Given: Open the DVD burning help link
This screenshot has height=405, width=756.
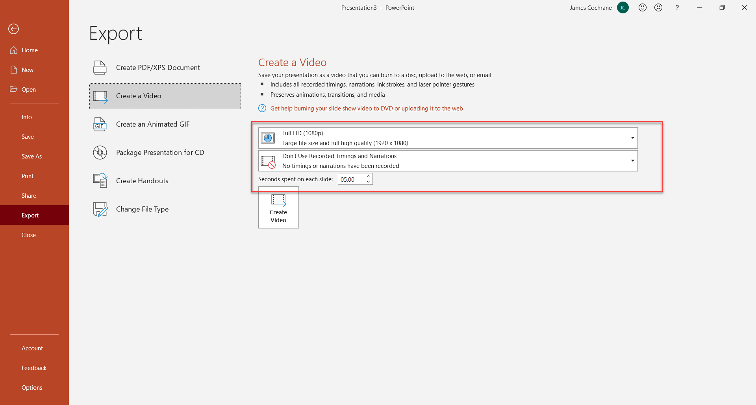Looking at the screenshot, I should [366, 109].
